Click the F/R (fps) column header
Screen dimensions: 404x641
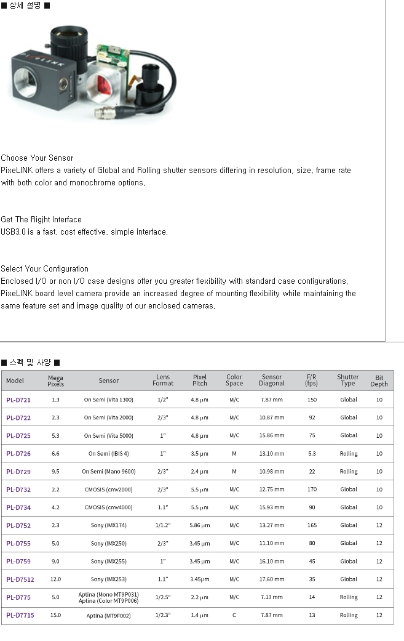[x=312, y=381]
